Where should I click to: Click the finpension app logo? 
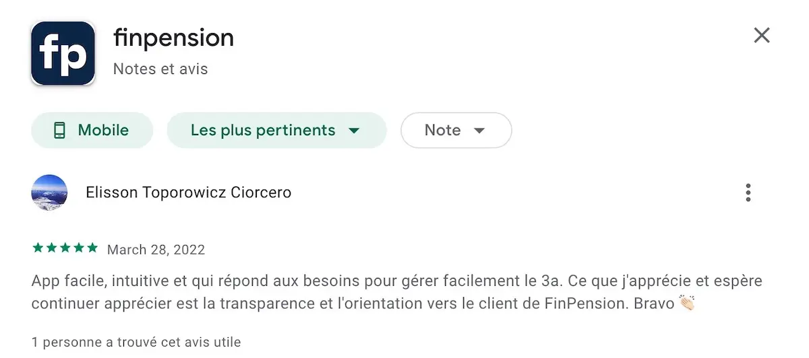pos(63,53)
